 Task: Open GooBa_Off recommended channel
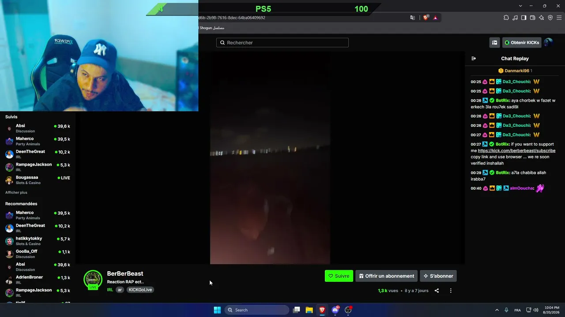(x=38, y=254)
